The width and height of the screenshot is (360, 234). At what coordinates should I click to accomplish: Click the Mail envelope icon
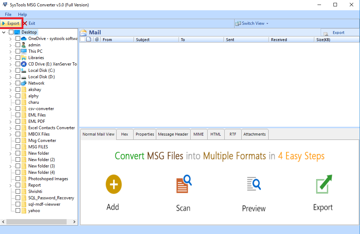pos(83,32)
